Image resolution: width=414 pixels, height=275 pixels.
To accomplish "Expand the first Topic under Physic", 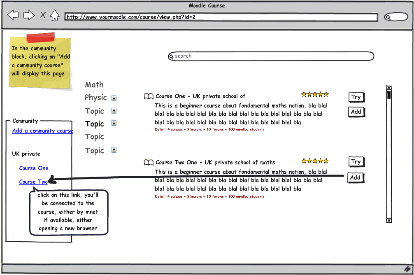I will tap(114, 111).
